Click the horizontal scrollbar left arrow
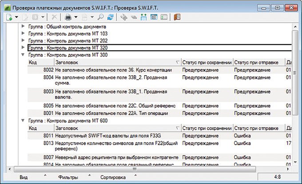 click(9, 169)
